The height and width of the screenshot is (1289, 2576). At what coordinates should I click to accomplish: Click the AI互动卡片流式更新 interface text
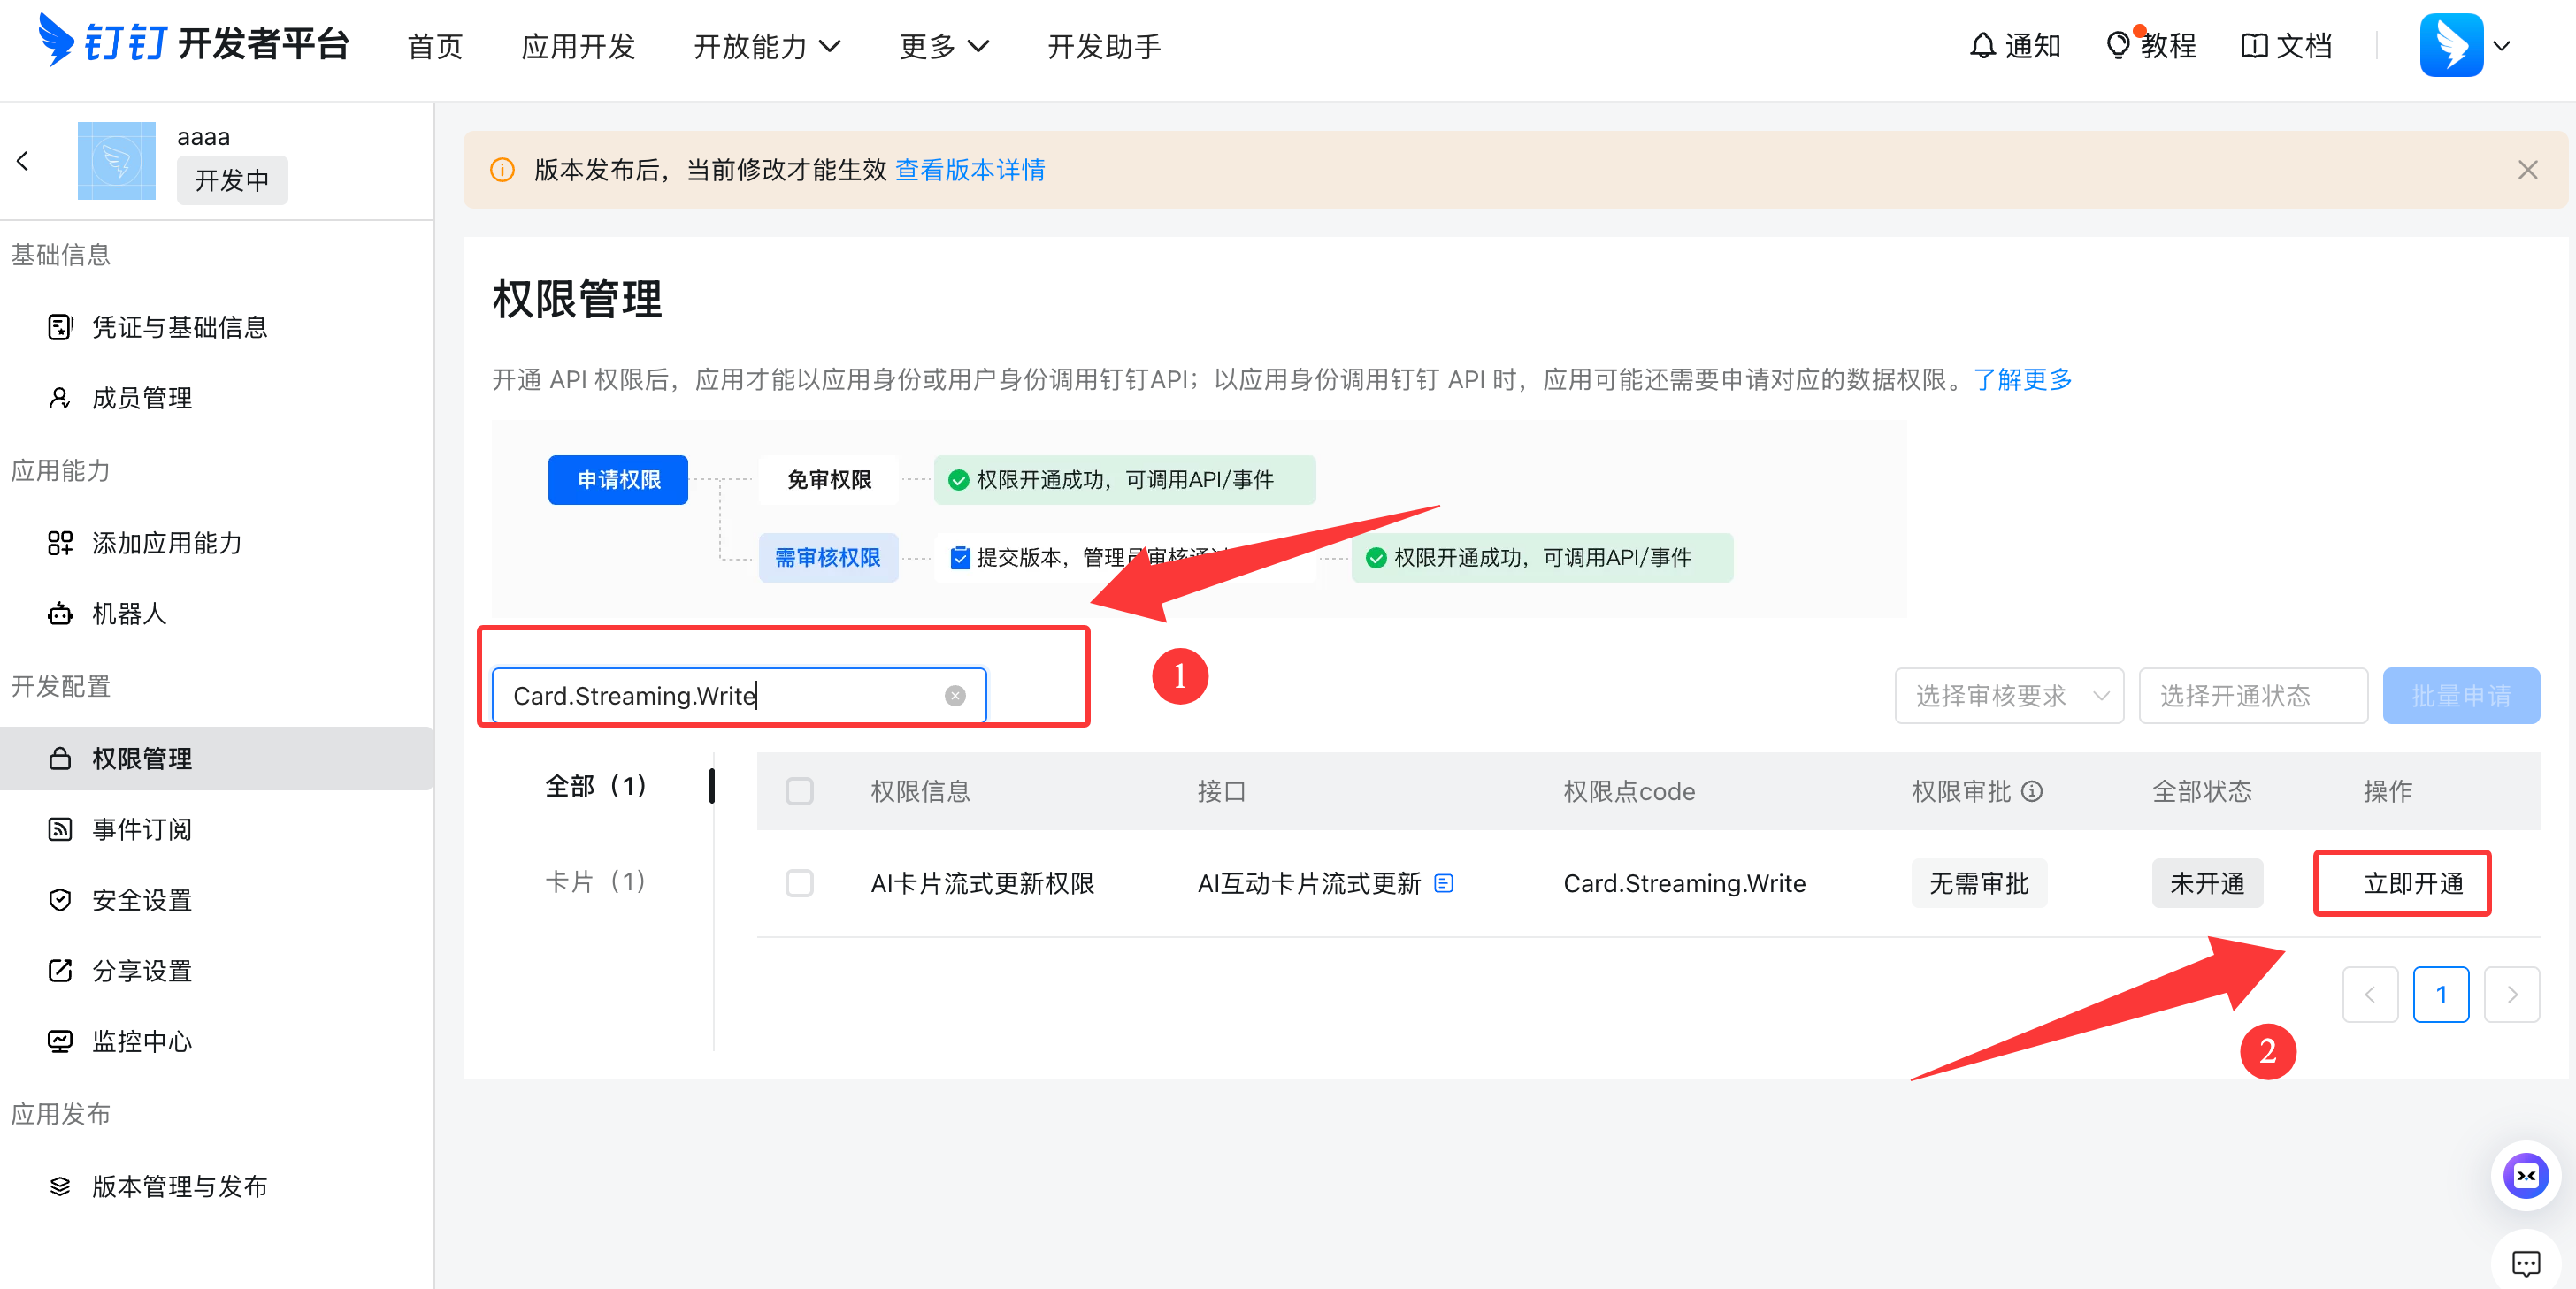1309,883
